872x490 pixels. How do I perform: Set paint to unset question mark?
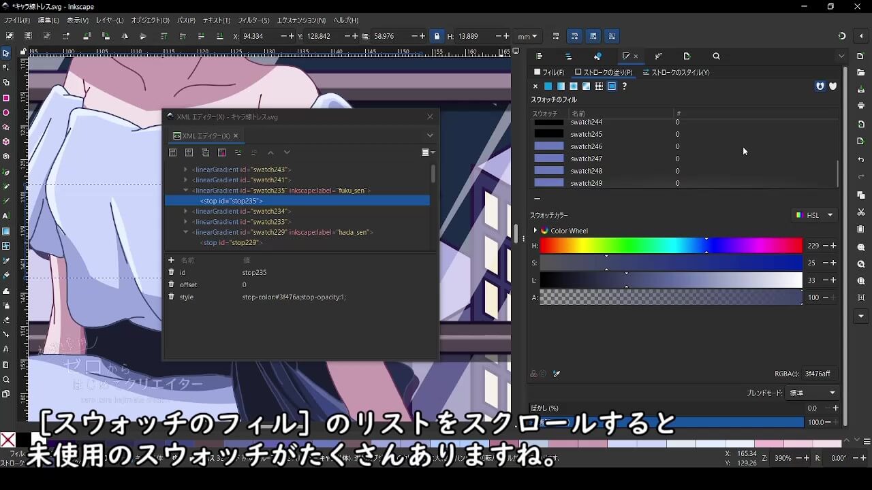[x=624, y=86]
